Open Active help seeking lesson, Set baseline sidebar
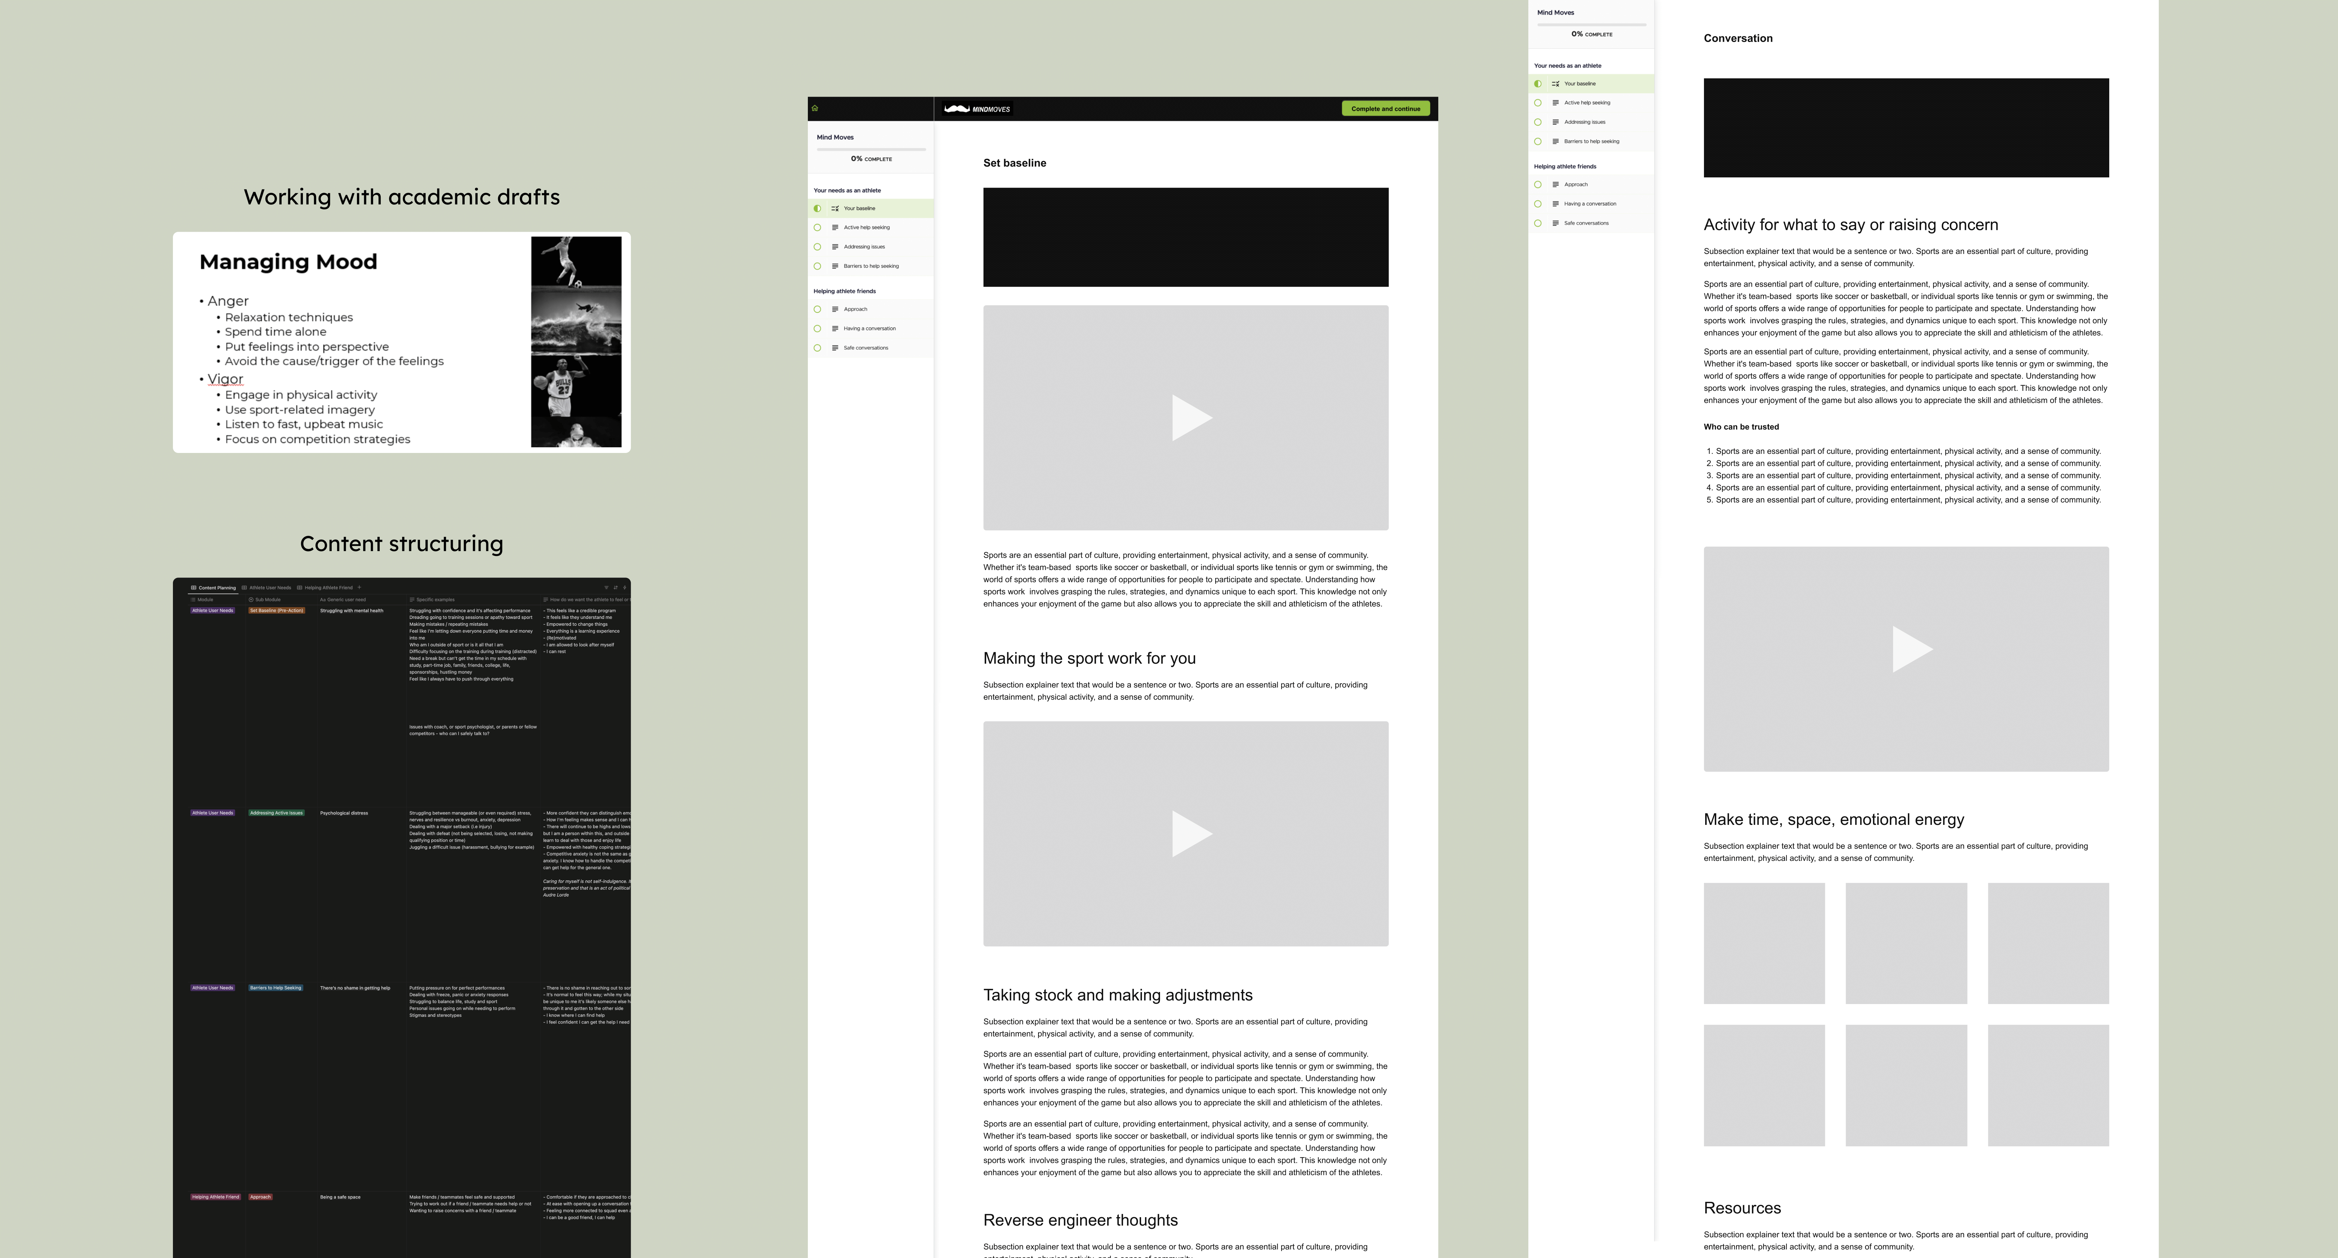This screenshot has height=1258, width=2338. 870,228
